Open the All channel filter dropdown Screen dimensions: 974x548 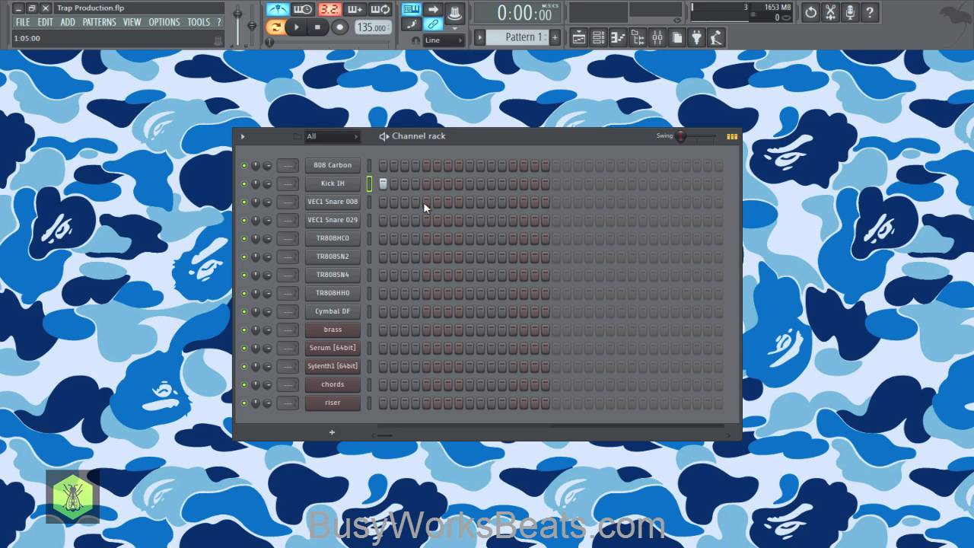[x=332, y=136]
